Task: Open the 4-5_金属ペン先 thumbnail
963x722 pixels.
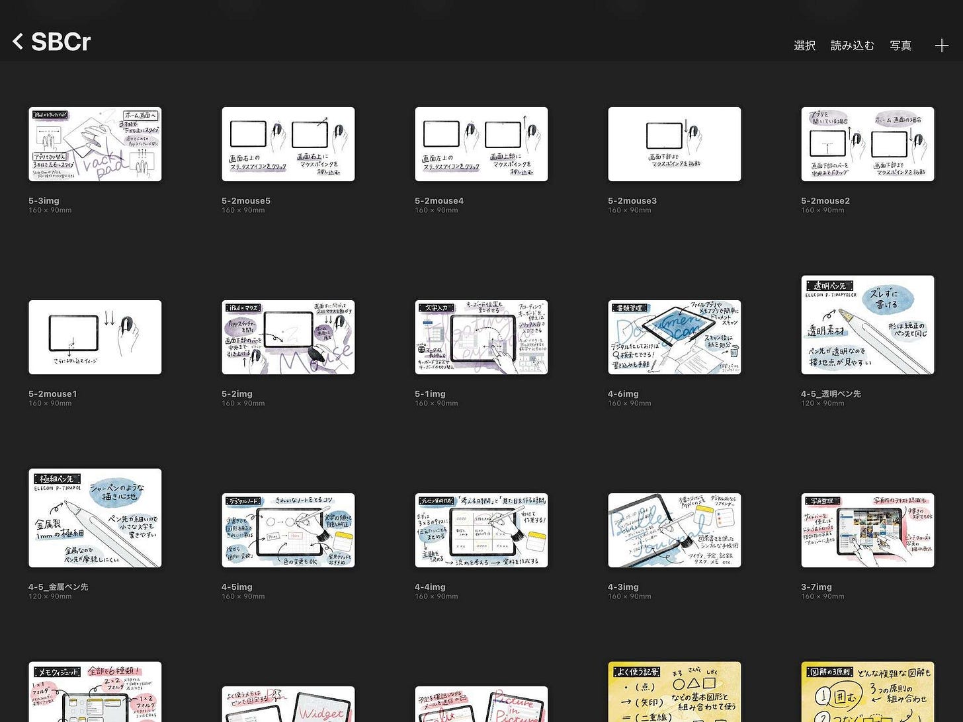Action: 95,518
